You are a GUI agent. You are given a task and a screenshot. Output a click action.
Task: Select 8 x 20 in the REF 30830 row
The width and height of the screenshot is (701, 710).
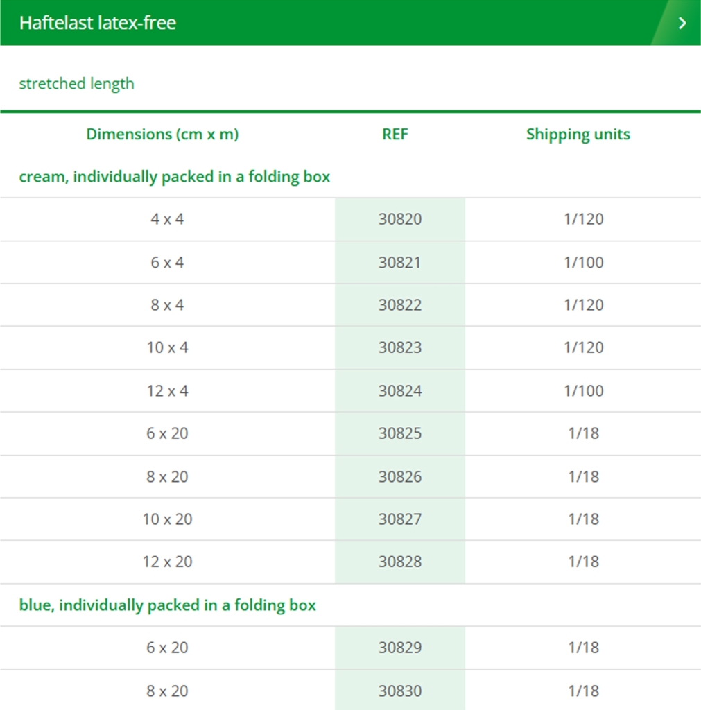168,691
